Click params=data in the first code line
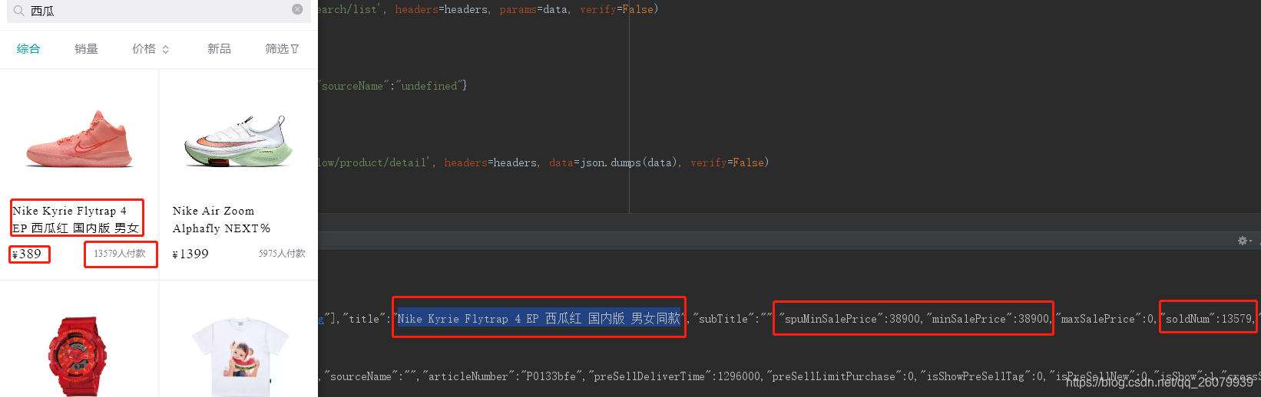 534,9
